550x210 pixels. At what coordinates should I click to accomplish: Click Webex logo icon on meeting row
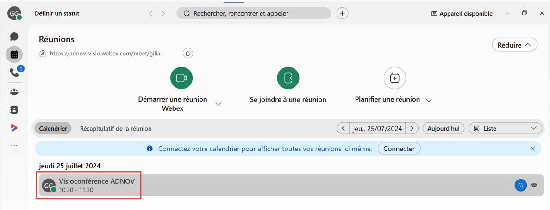(534, 185)
